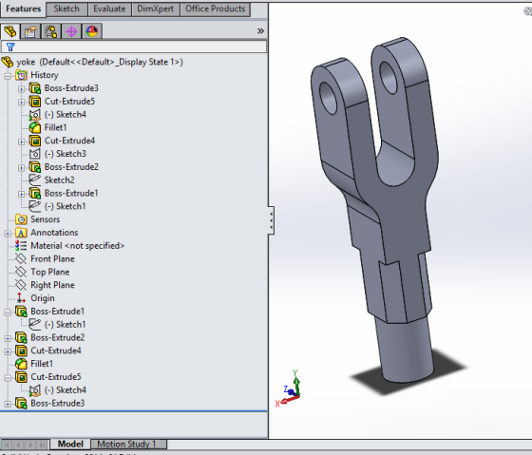Click the Origin icon
The width and height of the screenshot is (532, 455).
tap(21, 298)
